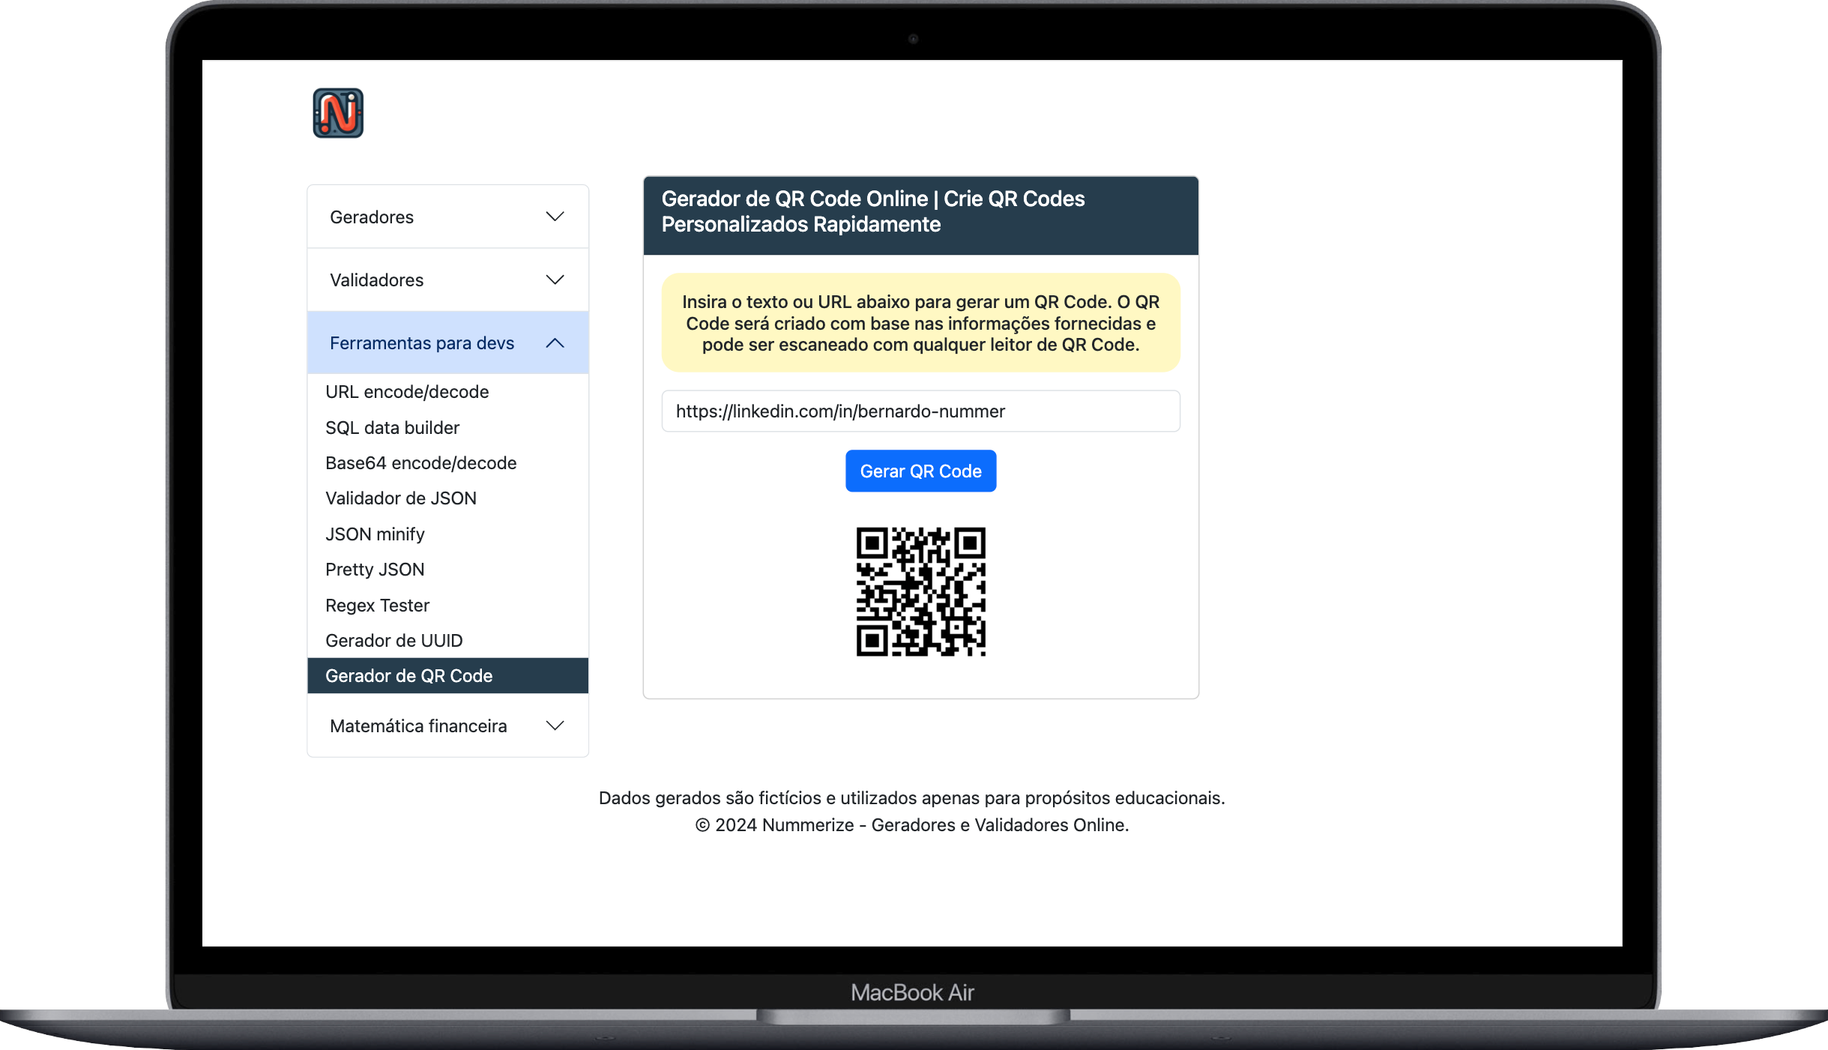This screenshot has width=1828, height=1050.
Task: Click the yellow instruction notice text
Action: pyautogui.click(x=920, y=323)
